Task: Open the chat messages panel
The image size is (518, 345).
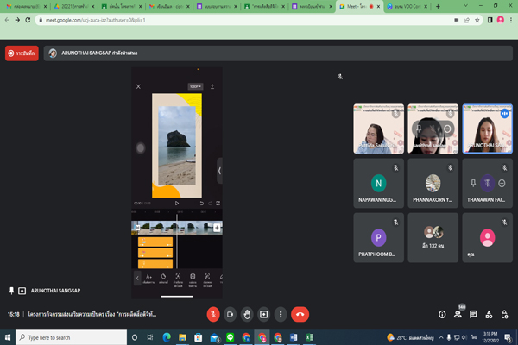Action: tap(473, 314)
